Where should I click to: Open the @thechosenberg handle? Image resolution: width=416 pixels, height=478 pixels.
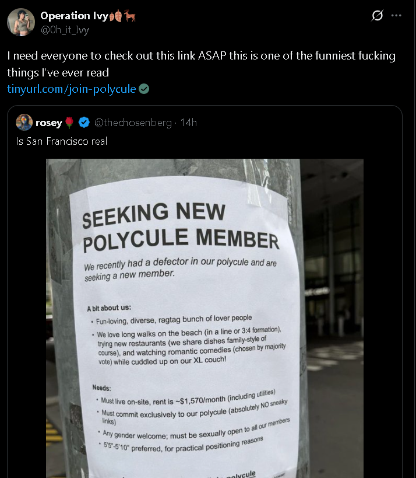tap(133, 123)
